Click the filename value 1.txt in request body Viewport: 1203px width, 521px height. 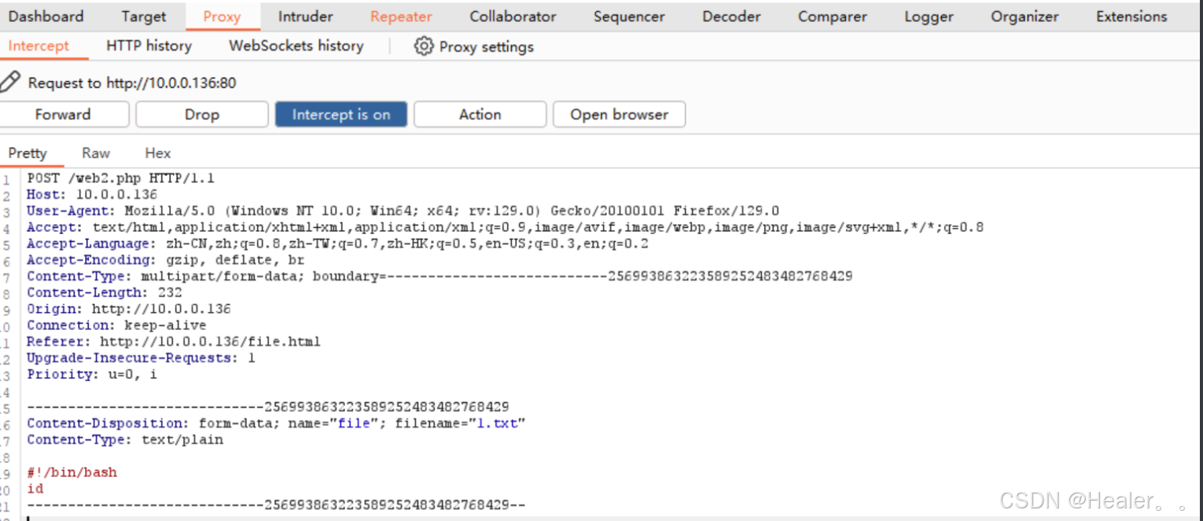497,423
